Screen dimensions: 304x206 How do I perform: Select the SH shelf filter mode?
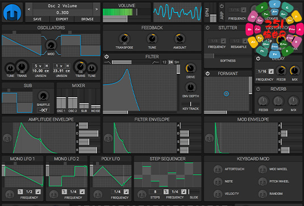pos(177,62)
